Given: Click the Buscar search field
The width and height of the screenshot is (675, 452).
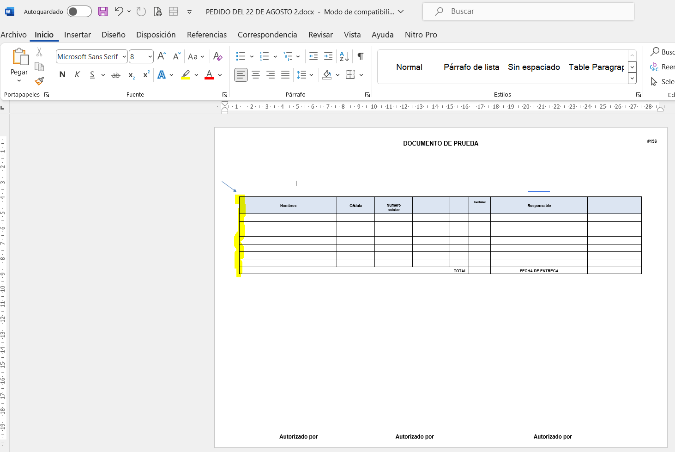Looking at the screenshot, I should [529, 12].
